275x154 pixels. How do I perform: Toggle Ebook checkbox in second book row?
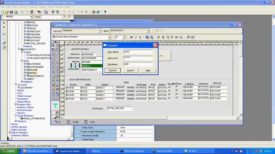pos(169,91)
